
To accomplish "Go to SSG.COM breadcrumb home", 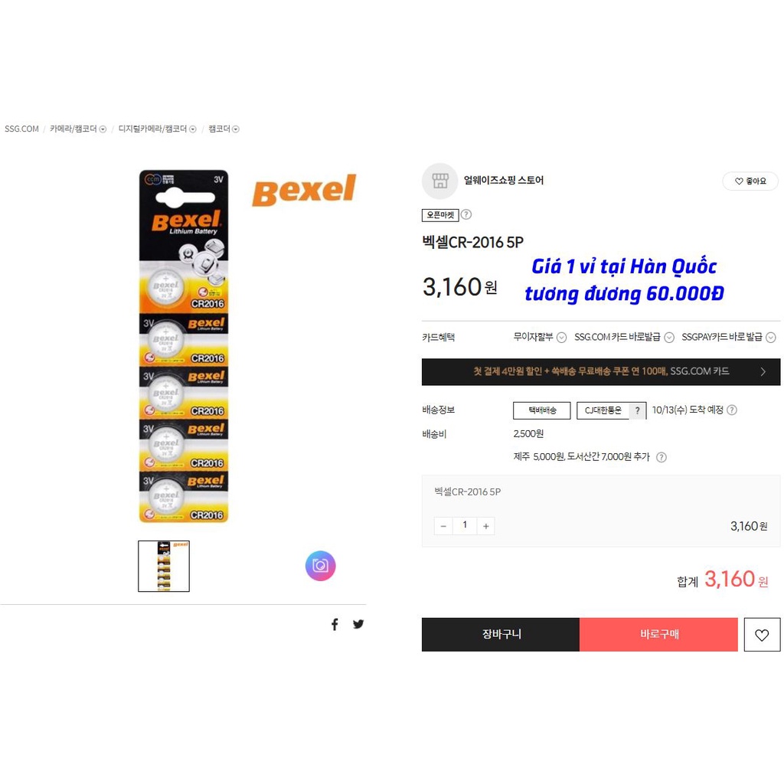I will coord(21,129).
